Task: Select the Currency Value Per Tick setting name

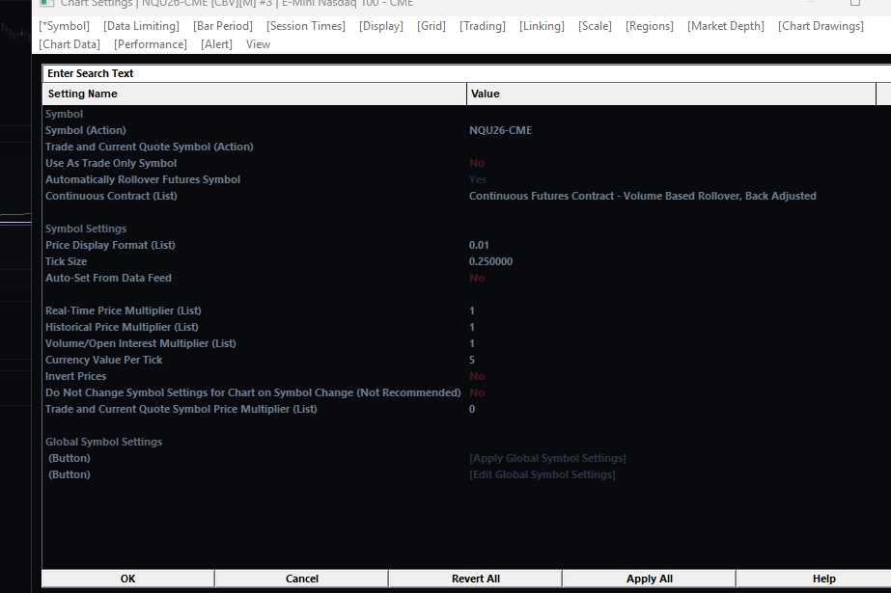Action: pos(103,361)
